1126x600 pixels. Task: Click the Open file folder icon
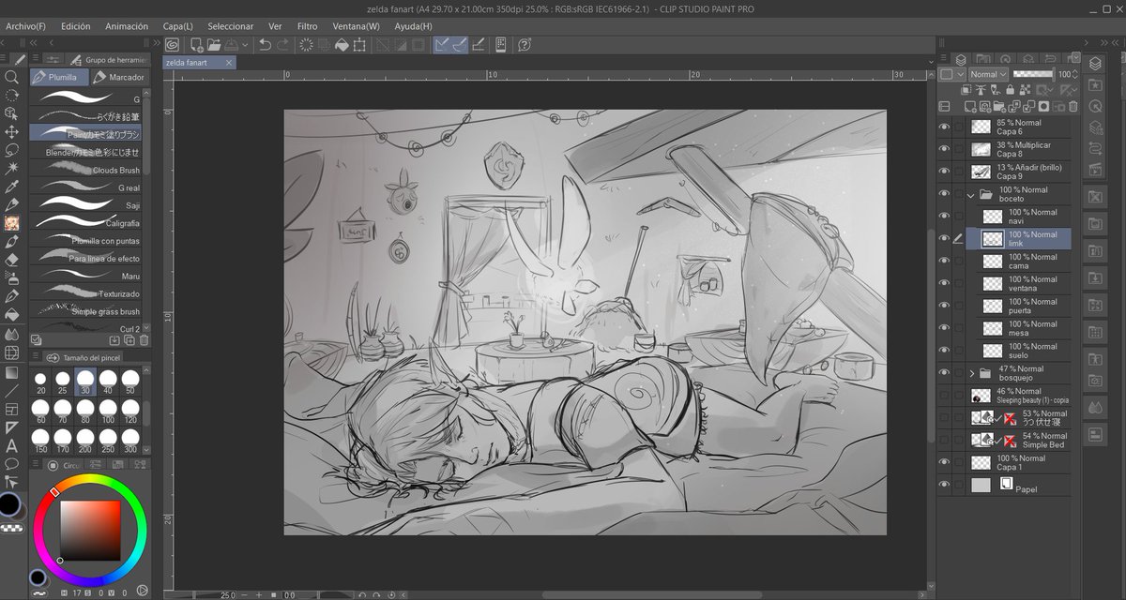(214, 44)
